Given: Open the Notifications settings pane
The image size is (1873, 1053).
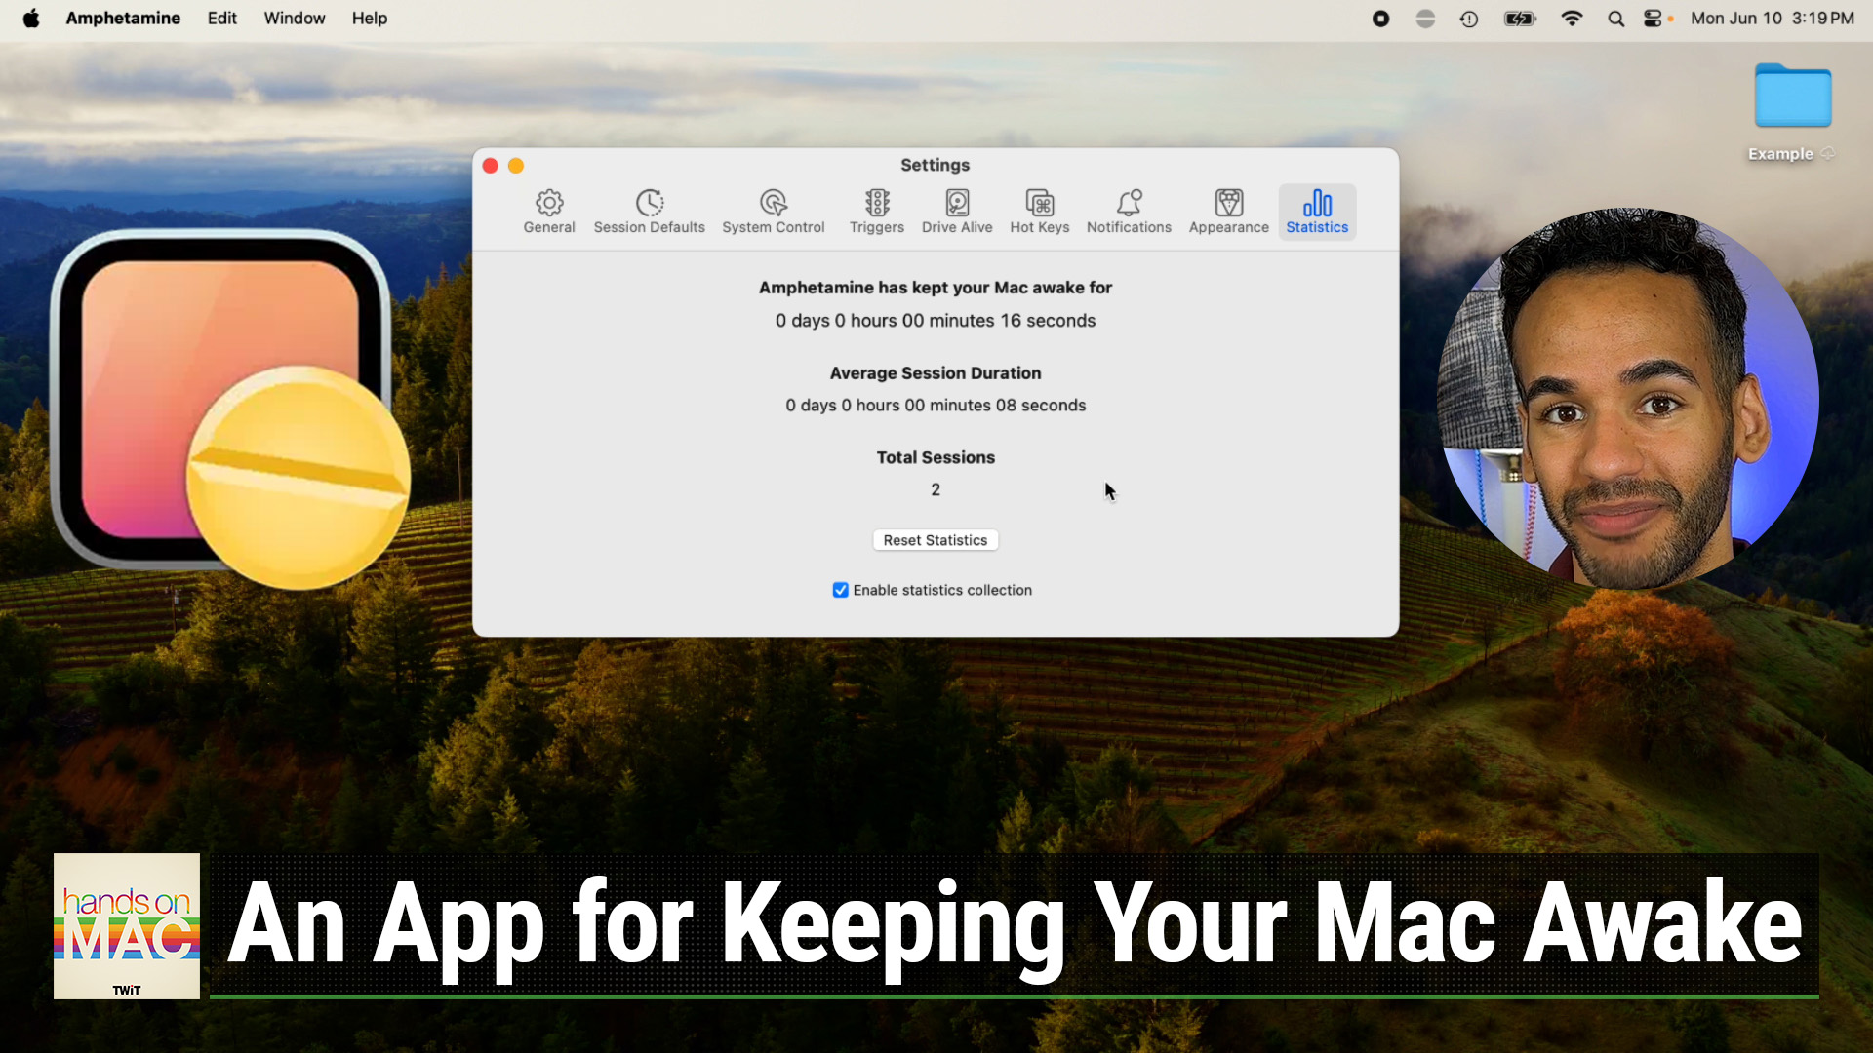Looking at the screenshot, I should click(x=1129, y=211).
